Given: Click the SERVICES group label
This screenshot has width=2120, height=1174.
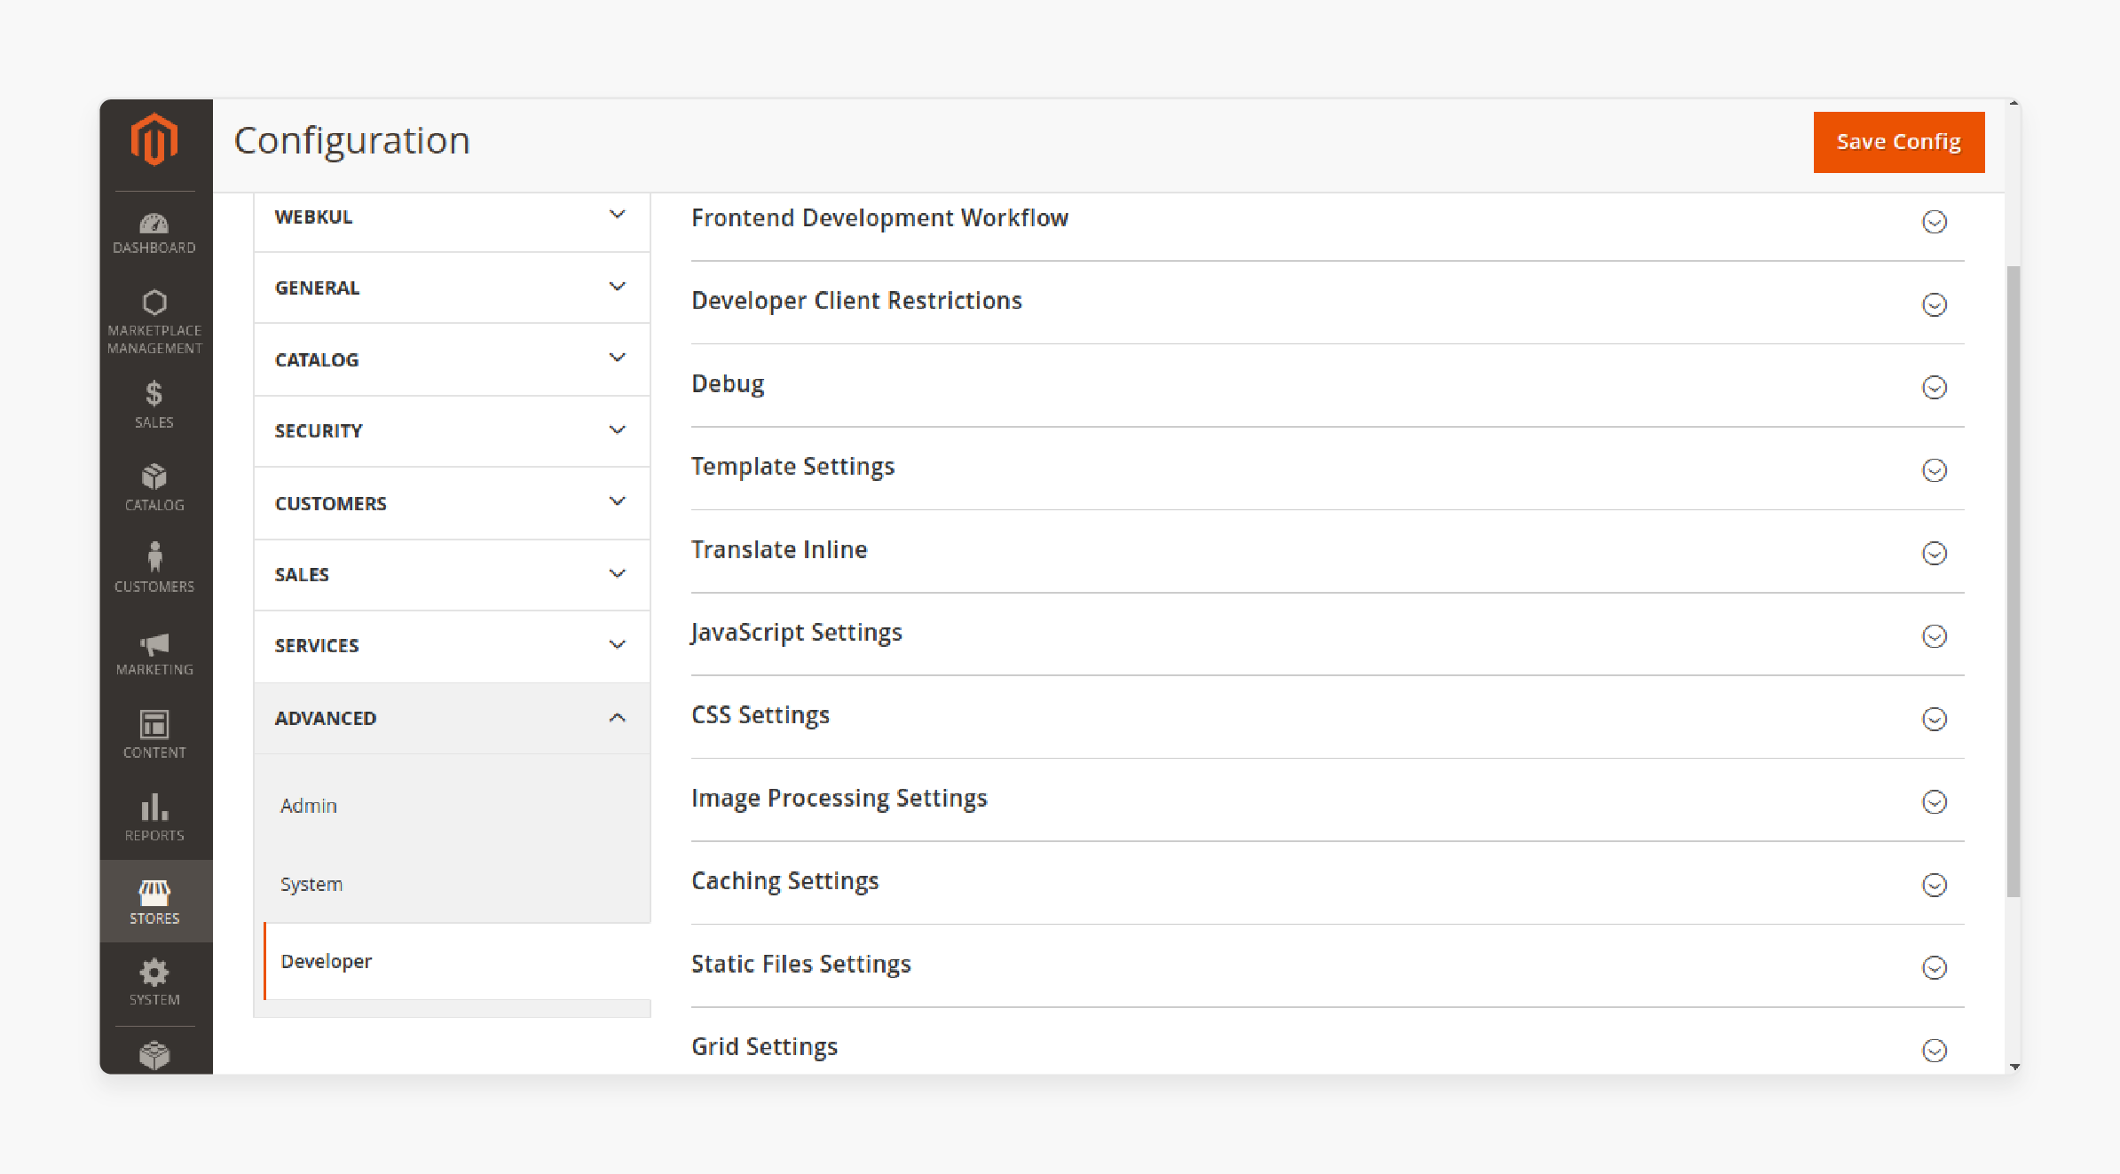Looking at the screenshot, I should (x=317, y=646).
